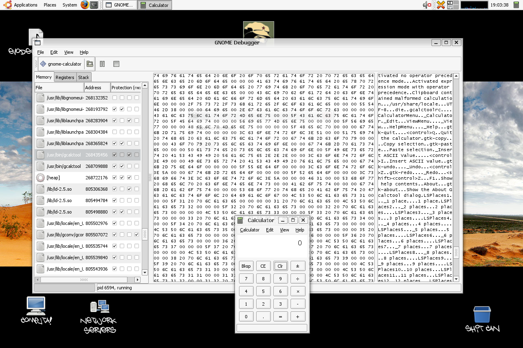Toggle third protection checkbox in [heap] row
The width and height of the screenshot is (523, 348).
[129, 178]
